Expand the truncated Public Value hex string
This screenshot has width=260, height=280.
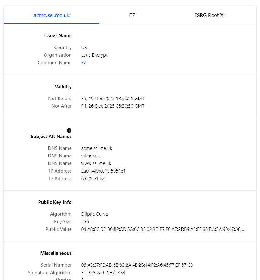coord(163,229)
